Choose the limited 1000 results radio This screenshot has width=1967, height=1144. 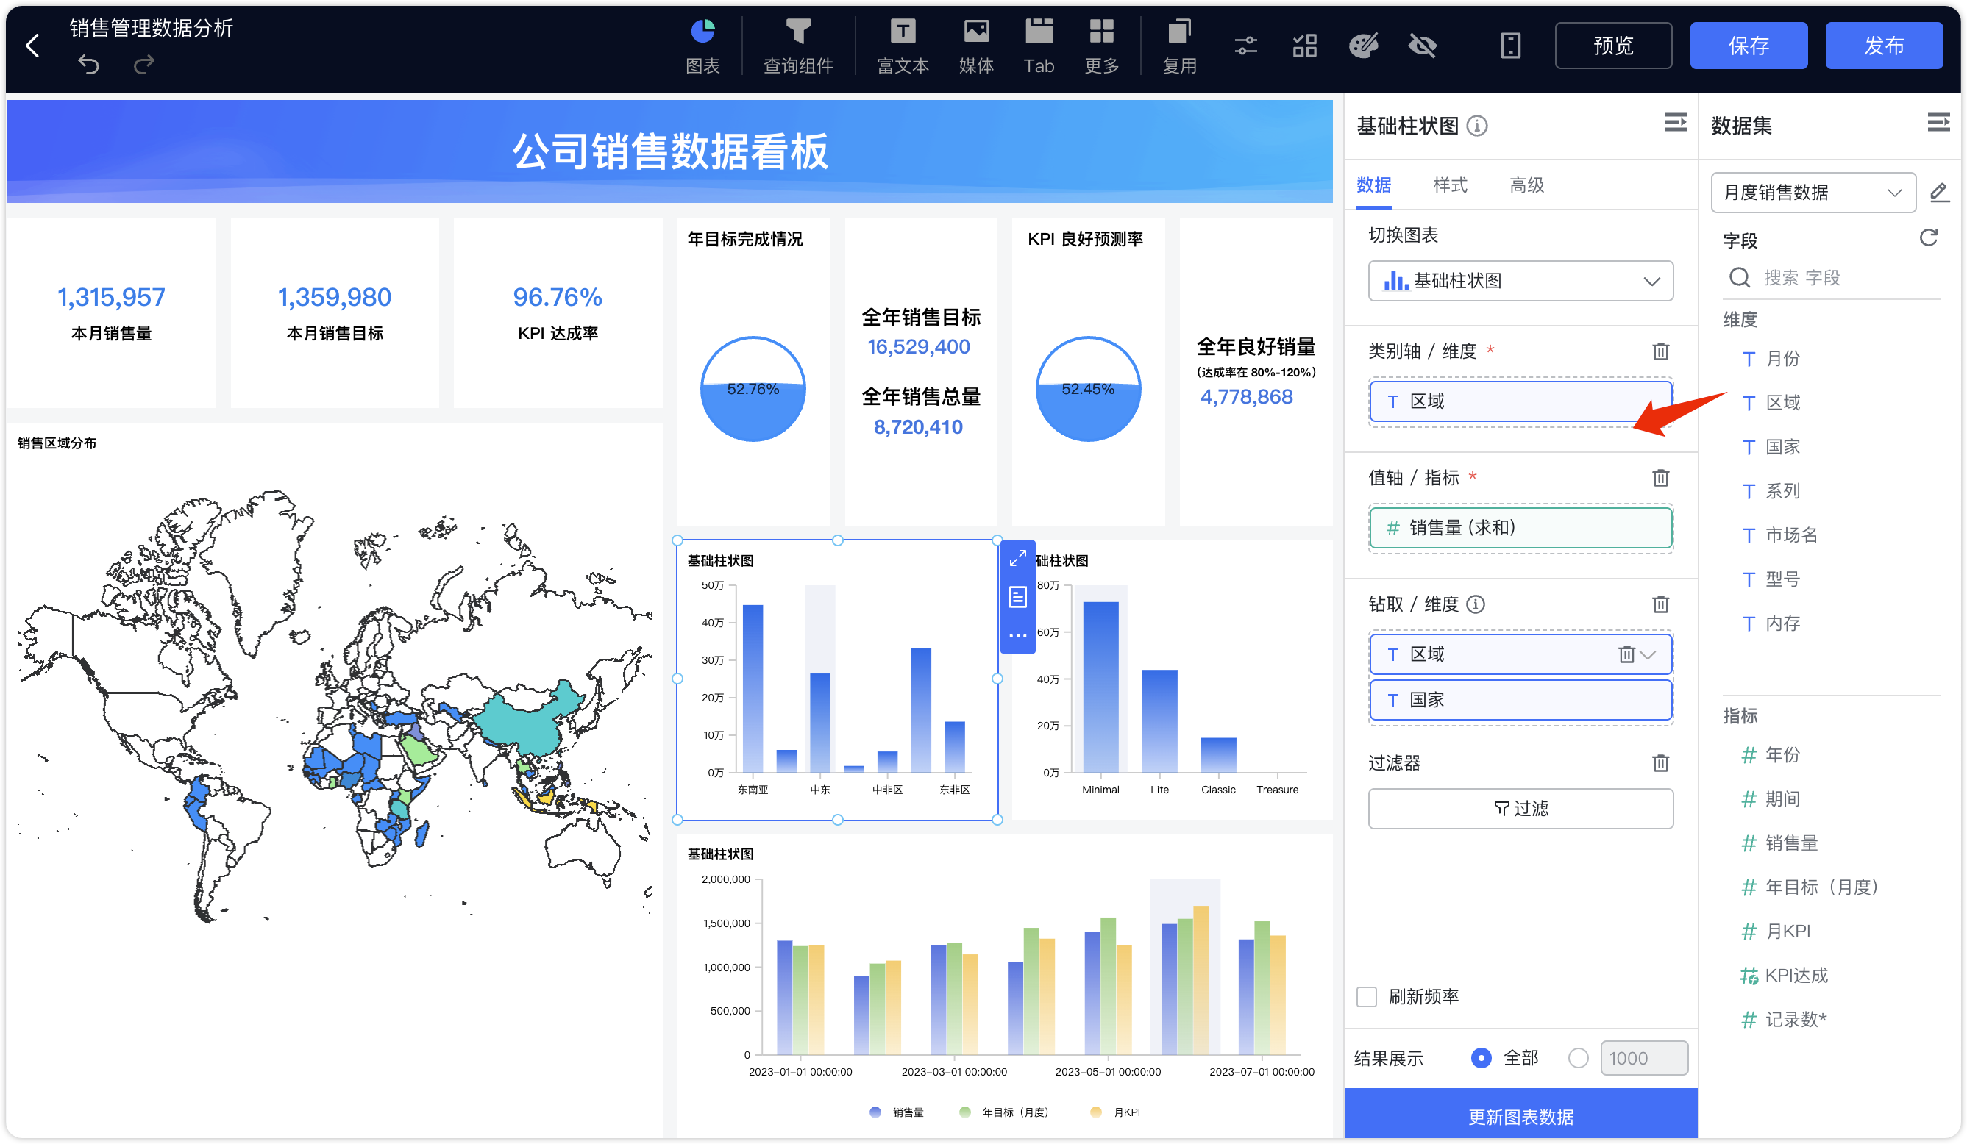tap(1578, 1057)
